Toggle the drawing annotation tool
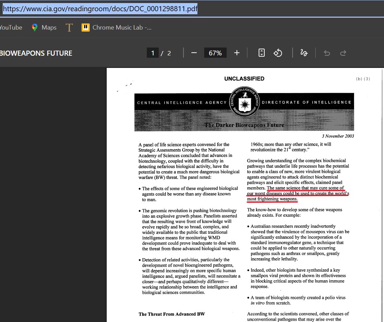This screenshot has width=384, height=322. [304, 53]
